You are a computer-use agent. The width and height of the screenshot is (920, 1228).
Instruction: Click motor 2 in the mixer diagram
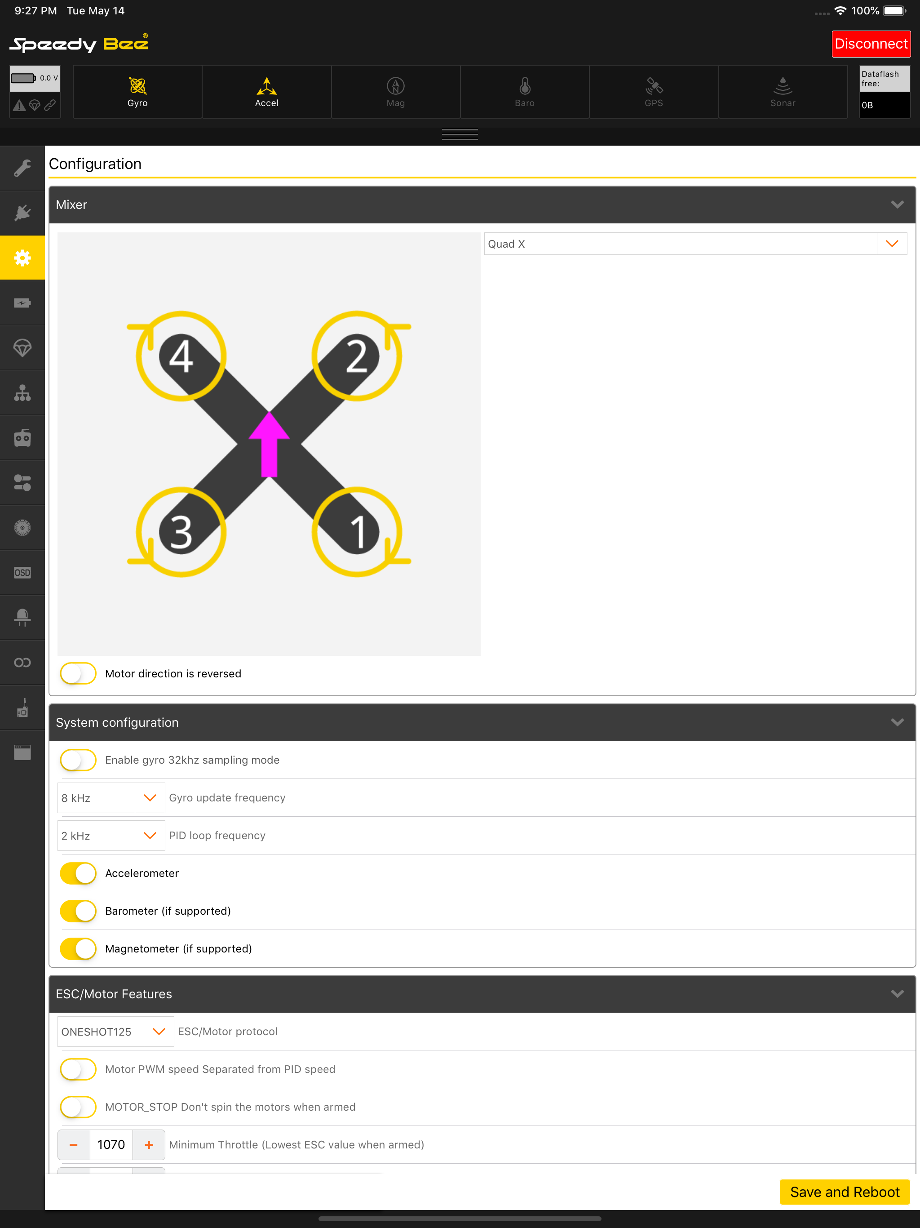pyautogui.click(x=357, y=356)
